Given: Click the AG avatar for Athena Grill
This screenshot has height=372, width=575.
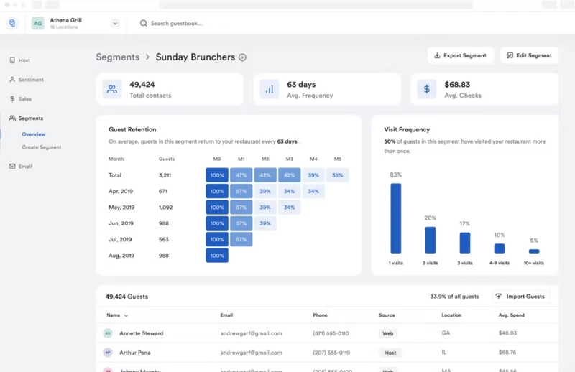Looking at the screenshot, I should point(38,23).
